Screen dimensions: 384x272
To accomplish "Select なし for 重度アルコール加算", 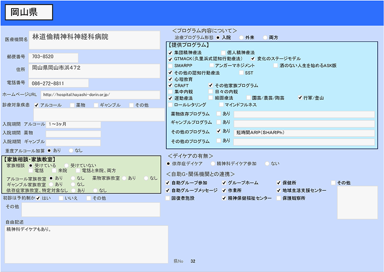I will coord(70,150).
